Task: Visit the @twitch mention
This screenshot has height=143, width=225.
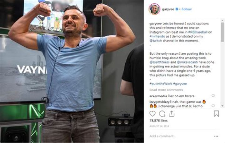Action: click(x=156, y=40)
